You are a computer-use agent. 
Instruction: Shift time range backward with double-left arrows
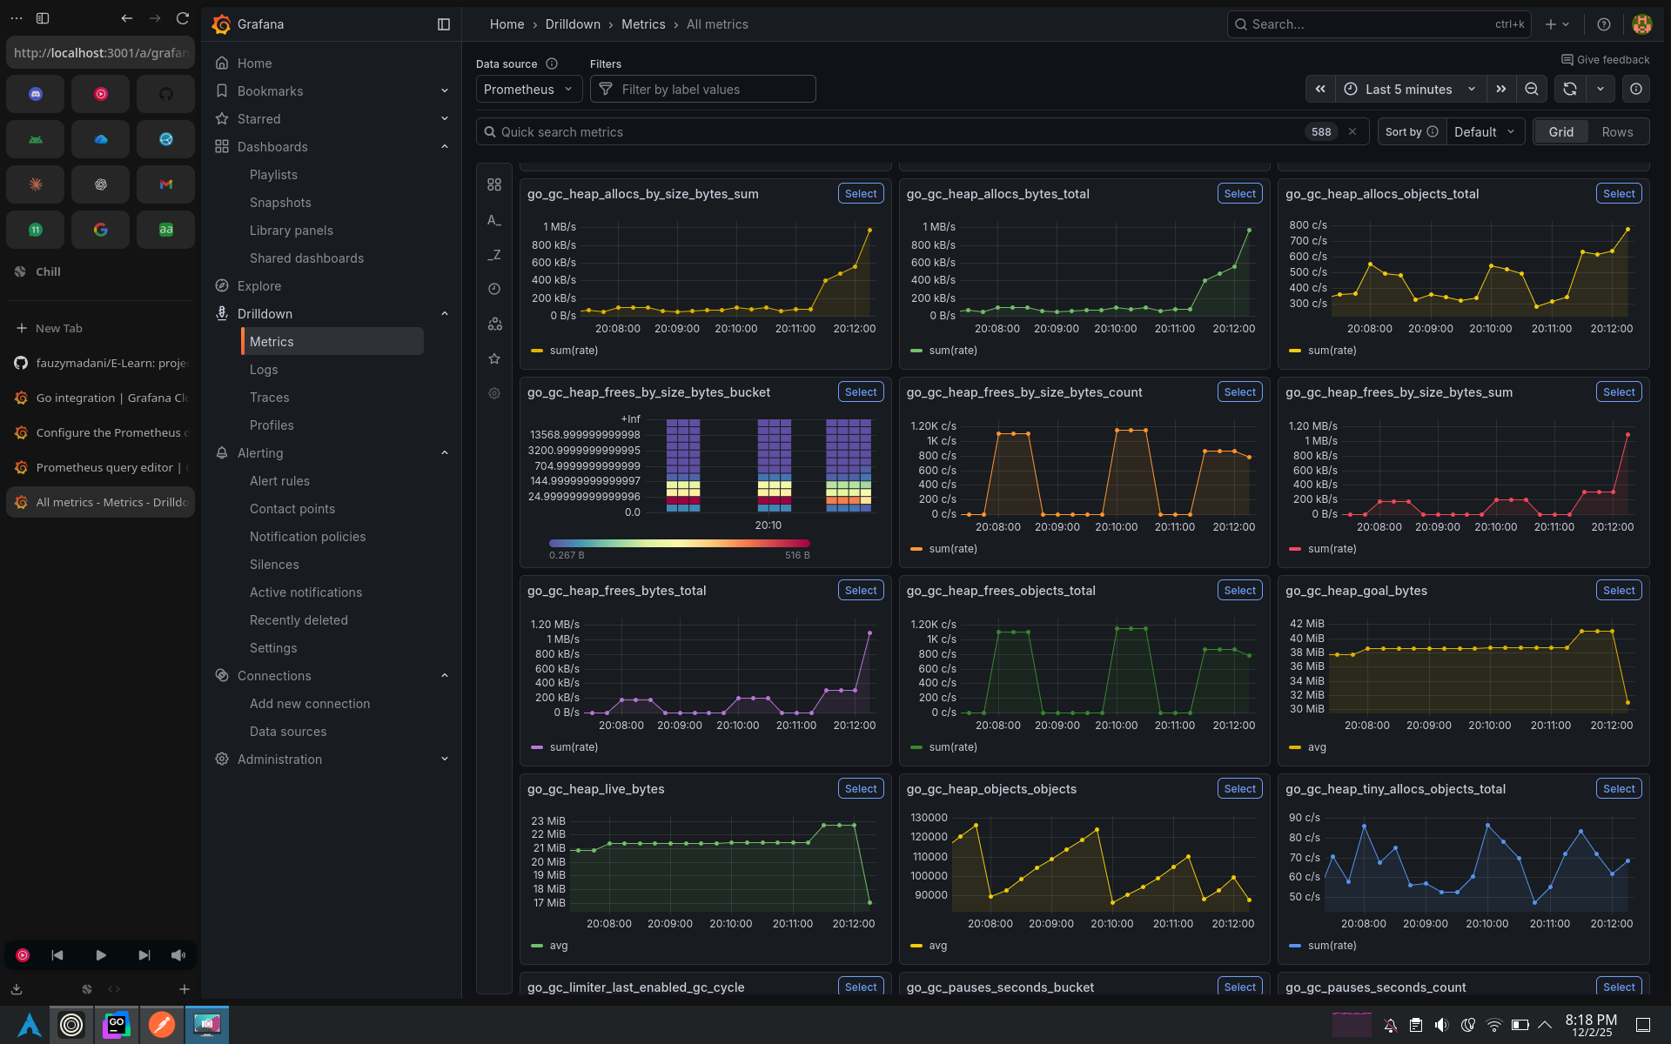point(1320,89)
